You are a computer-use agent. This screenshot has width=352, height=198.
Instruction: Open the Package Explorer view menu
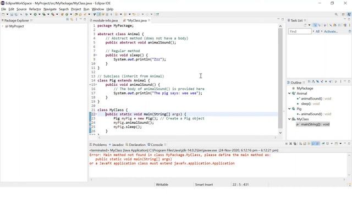click(76, 20)
